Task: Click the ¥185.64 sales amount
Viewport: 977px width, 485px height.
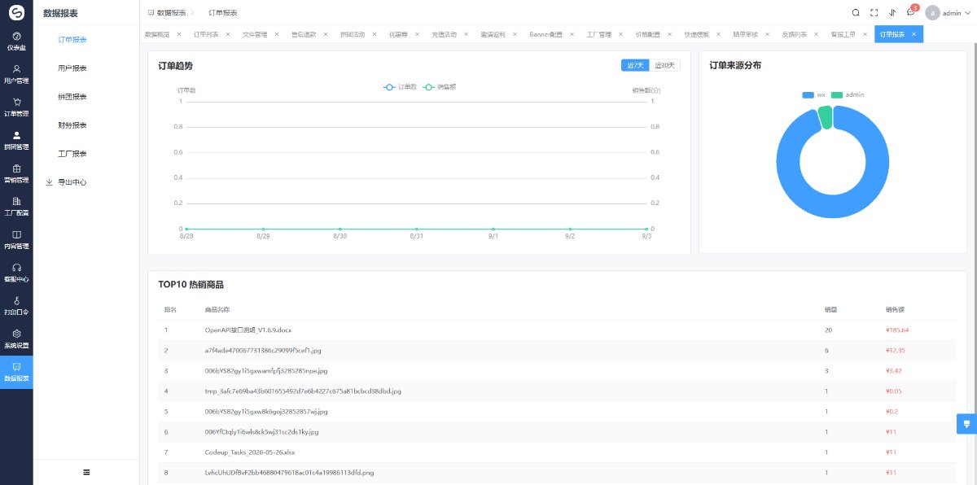Action: click(897, 330)
